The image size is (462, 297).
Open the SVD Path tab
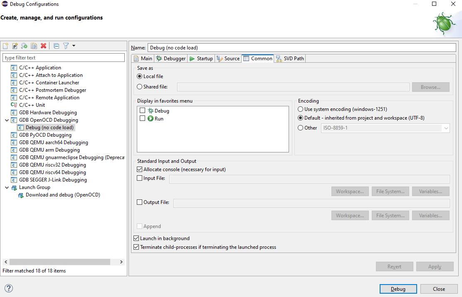pyautogui.click(x=290, y=59)
